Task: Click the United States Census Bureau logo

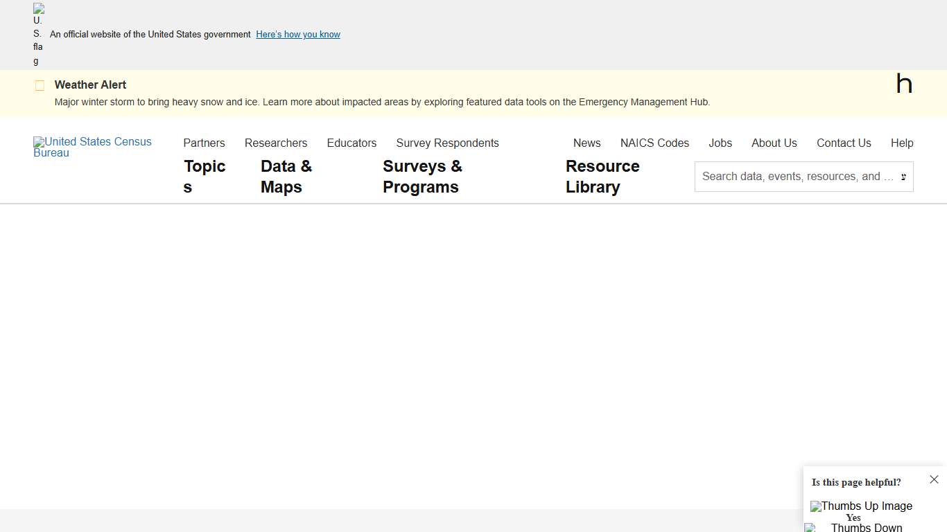Action: pyautogui.click(x=92, y=148)
